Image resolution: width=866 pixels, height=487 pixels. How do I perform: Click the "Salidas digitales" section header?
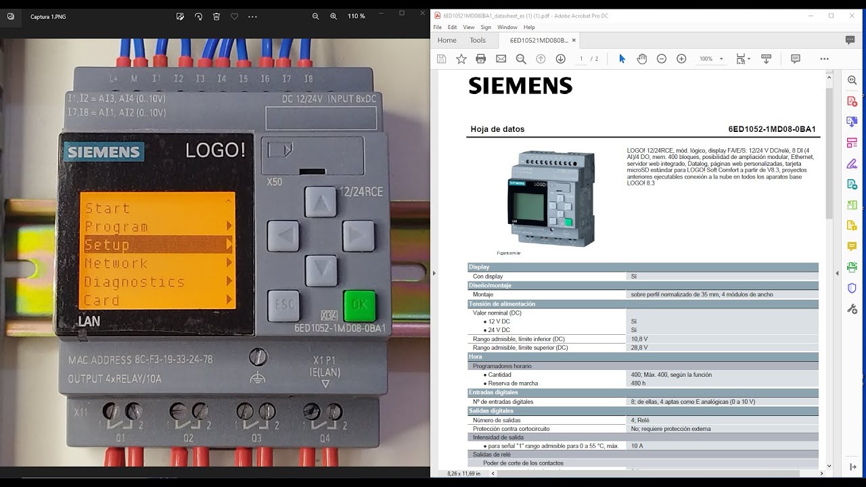click(x=643, y=411)
